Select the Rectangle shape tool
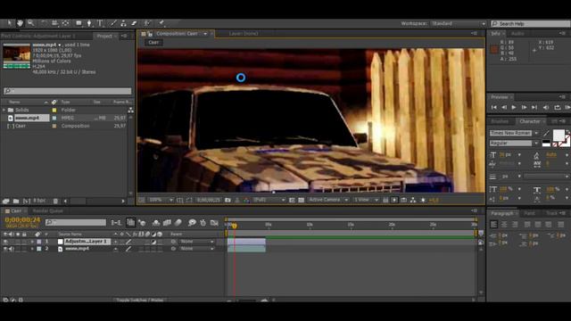Image resolution: width=571 pixels, height=321 pixels. (x=79, y=23)
